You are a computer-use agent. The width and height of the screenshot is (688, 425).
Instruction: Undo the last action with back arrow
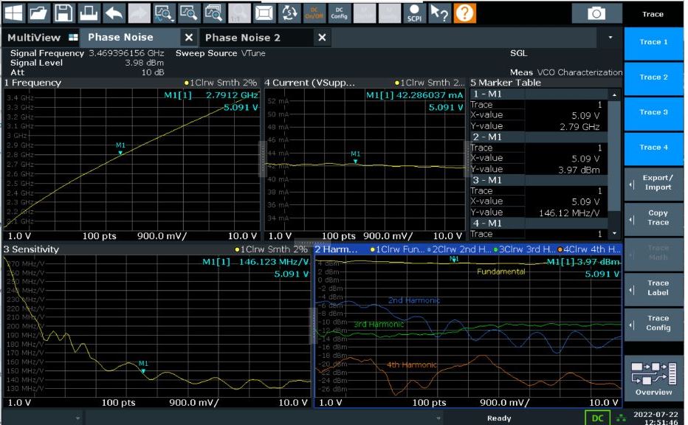click(x=114, y=13)
